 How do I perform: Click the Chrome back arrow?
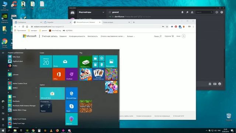(15, 27)
